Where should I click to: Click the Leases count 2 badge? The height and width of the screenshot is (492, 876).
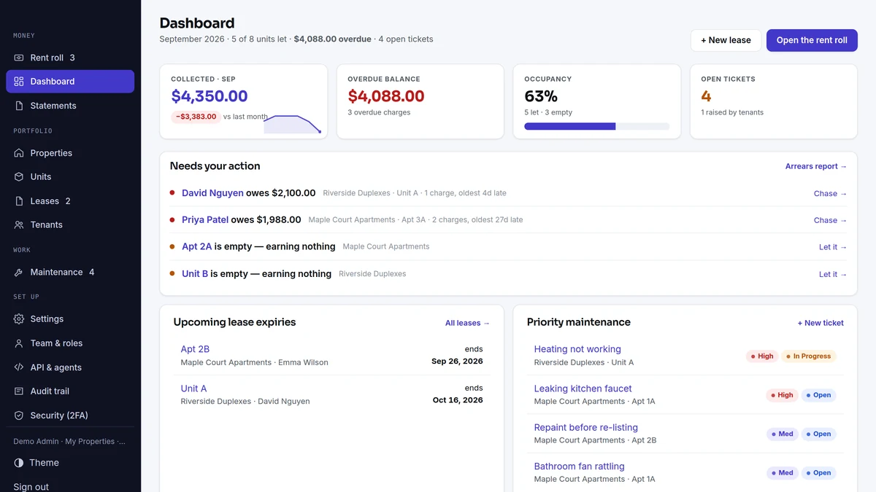pos(68,201)
